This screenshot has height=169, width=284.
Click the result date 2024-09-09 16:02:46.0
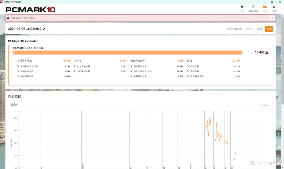[25, 29]
